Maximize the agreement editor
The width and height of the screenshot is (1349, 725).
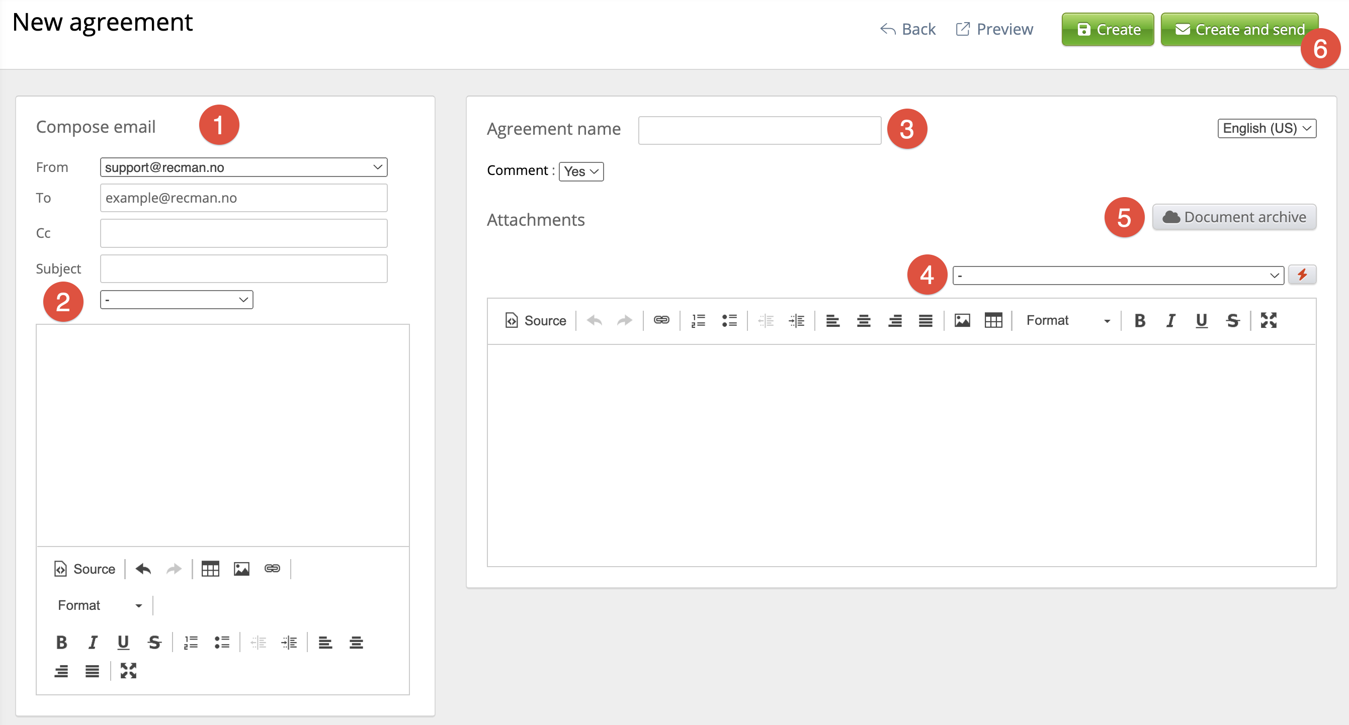[x=1269, y=320]
